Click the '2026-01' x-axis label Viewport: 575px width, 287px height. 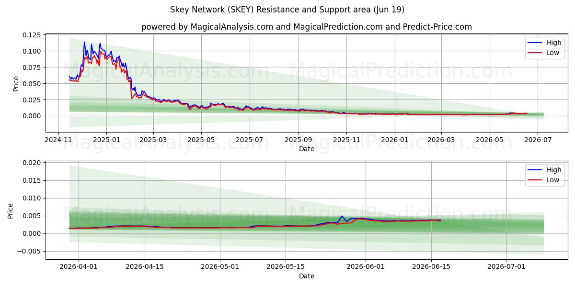click(395, 140)
